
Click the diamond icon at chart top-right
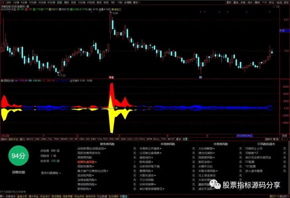(x=274, y=7)
